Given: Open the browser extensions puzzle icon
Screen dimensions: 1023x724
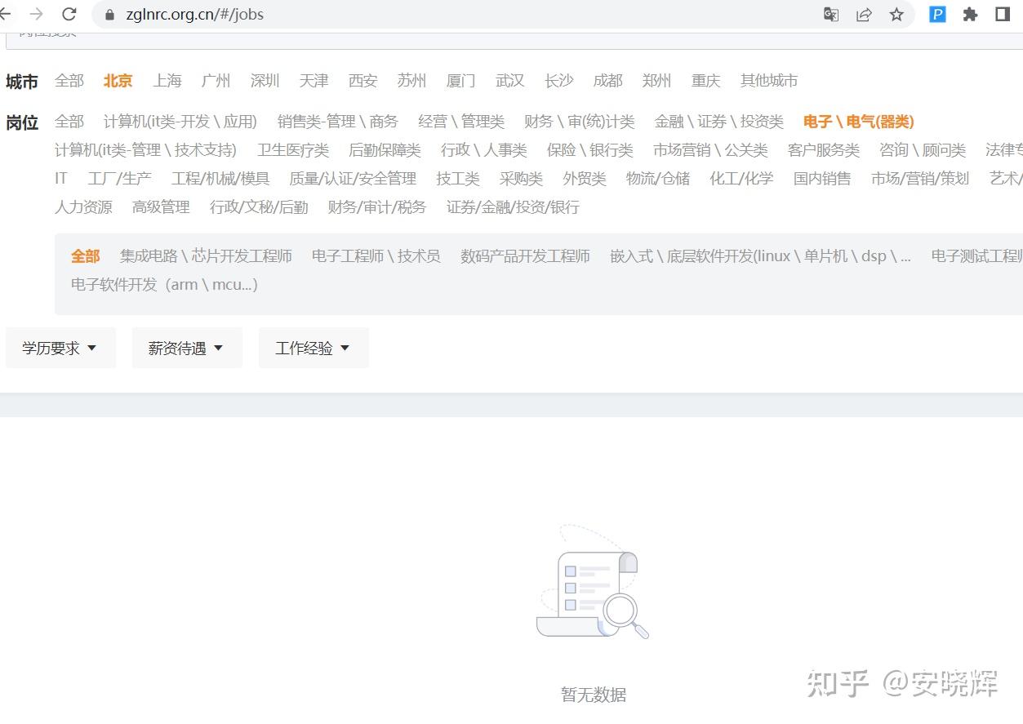Looking at the screenshot, I should click(x=970, y=14).
